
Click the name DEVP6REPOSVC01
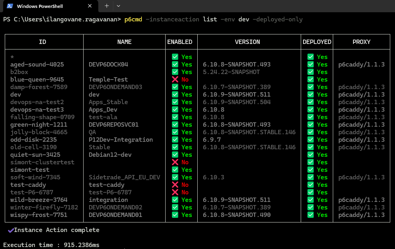[x=114, y=125]
